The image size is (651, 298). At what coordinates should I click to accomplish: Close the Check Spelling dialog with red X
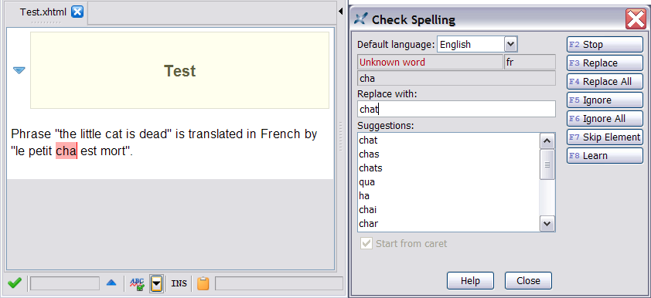[x=636, y=19]
